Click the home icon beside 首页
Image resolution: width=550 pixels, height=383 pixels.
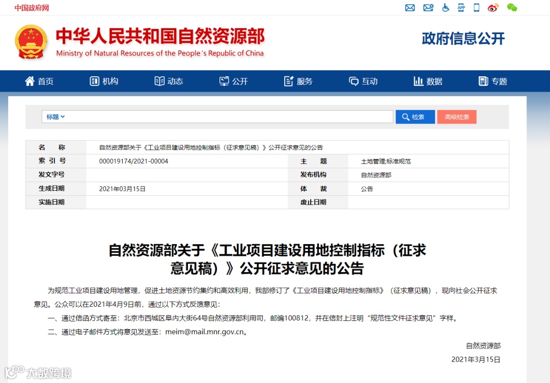(x=30, y=81)
